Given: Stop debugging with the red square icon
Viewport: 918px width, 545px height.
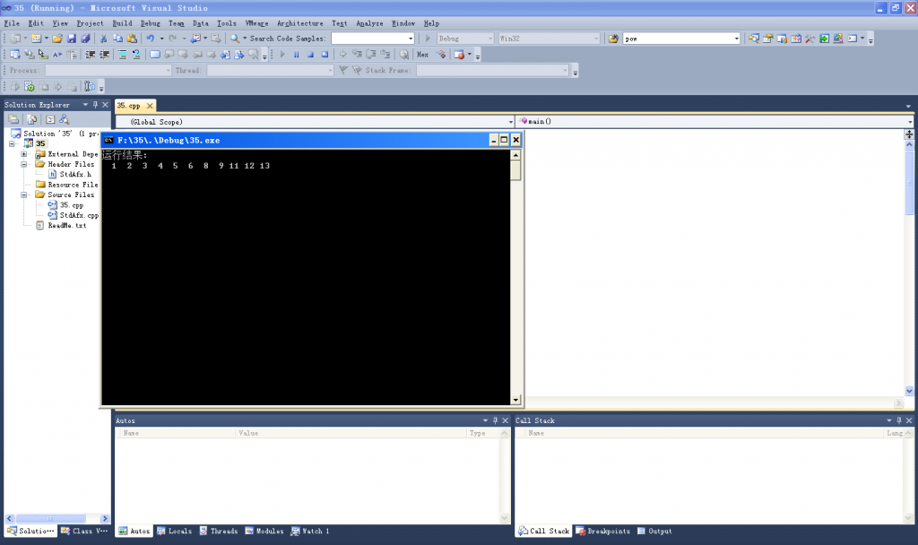Looking at the screenshot, I should click(311, 54).
